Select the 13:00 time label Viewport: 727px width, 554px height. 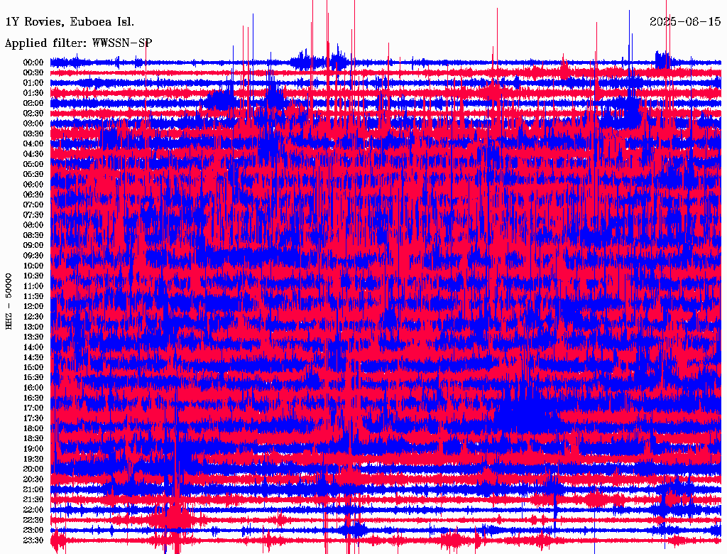(x=33, y=327)
